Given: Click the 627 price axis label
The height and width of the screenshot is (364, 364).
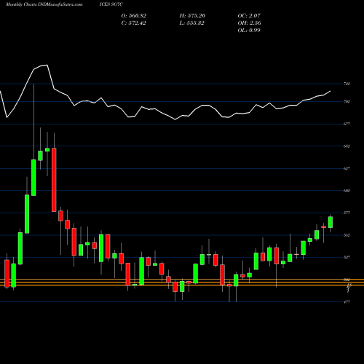Looking at the screenshot, I should coord(347,168).
